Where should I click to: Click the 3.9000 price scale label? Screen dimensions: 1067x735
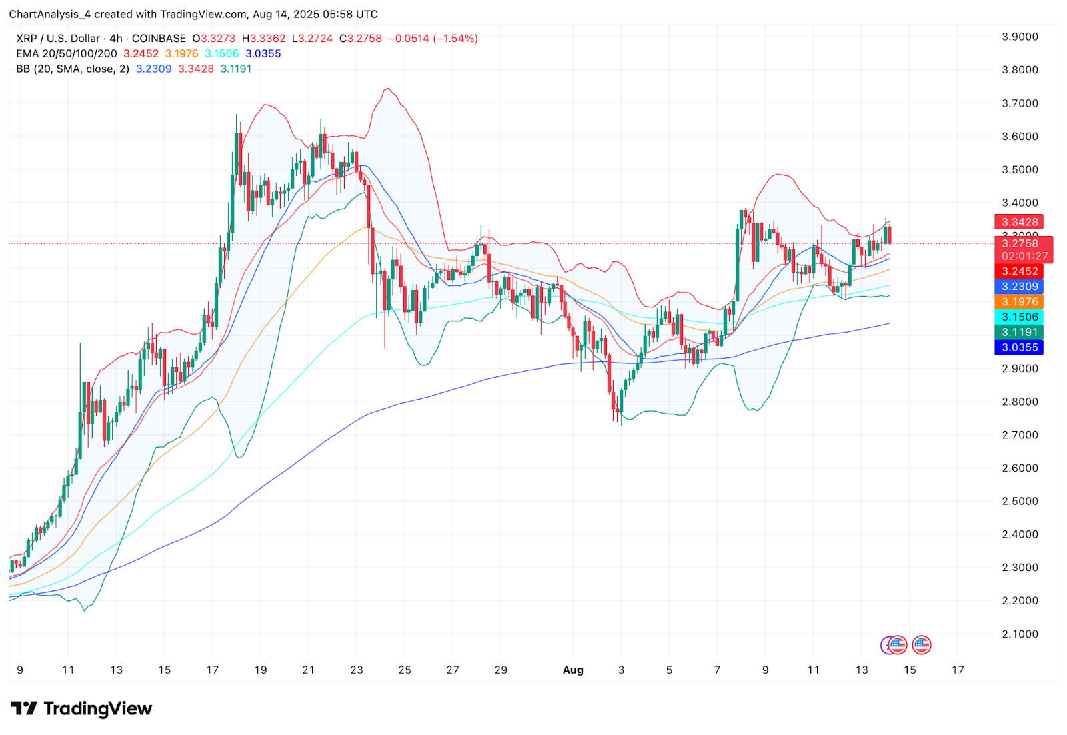[1020, 37]
